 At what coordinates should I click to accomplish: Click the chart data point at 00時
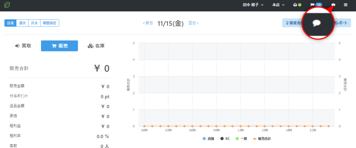[x=144, y=126]
